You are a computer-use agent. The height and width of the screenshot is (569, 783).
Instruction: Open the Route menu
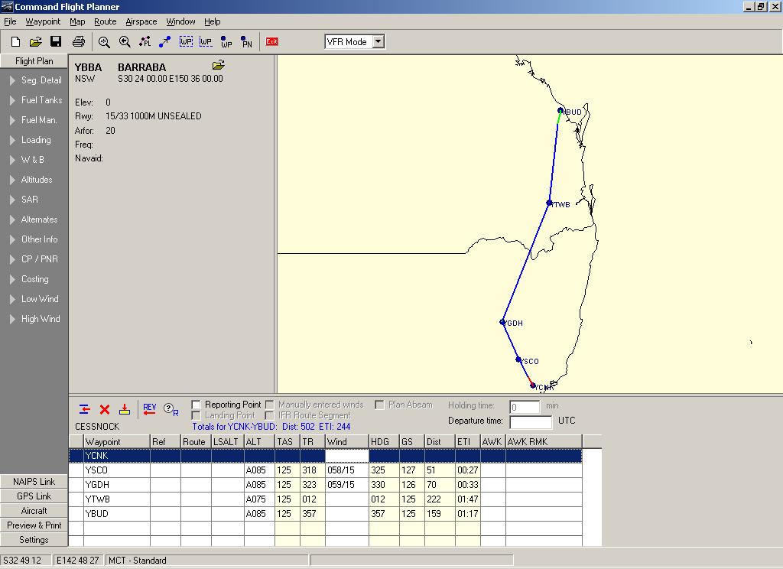105,21
